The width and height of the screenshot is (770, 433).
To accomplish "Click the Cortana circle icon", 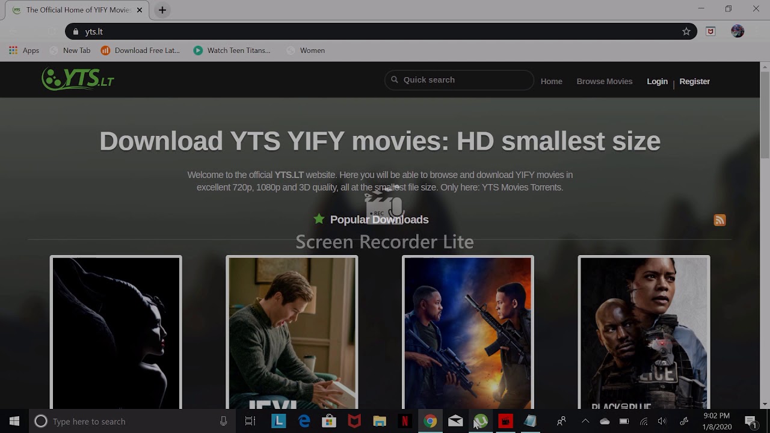I will click(41, 422).
